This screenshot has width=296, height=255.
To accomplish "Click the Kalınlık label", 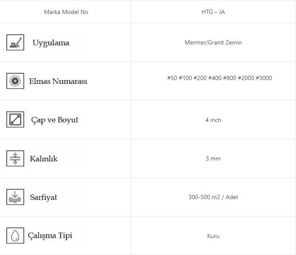I will tap(44, 159).
